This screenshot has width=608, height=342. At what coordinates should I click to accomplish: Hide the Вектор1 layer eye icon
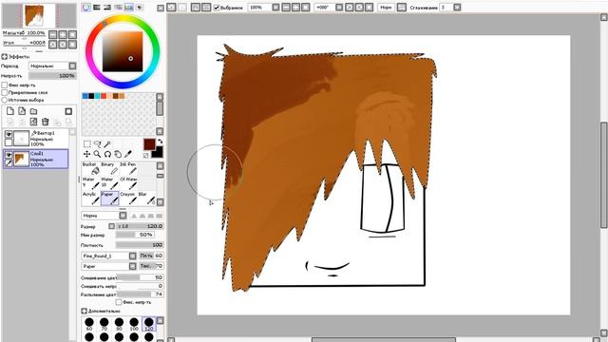[9, 134]
